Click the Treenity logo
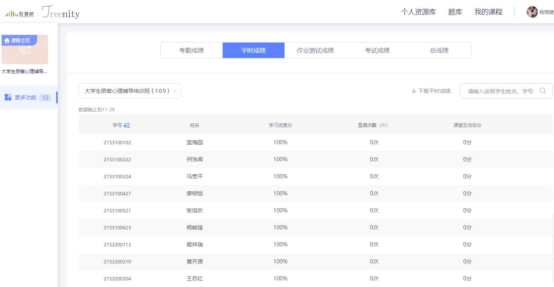The height and width of the screenshot is (287, 554). click(x=60, y=12)
